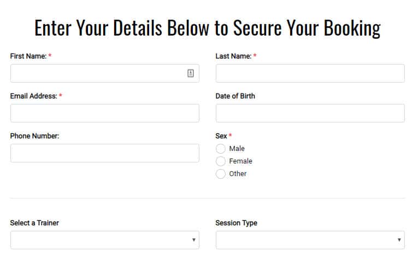This screenshot has height=257, width=413.
Task: Click the Female option label text
Action: (240, 161)
